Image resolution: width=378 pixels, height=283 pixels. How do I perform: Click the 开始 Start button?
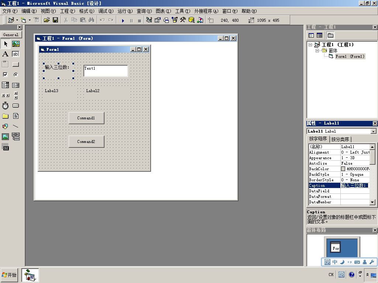point(9,275)
